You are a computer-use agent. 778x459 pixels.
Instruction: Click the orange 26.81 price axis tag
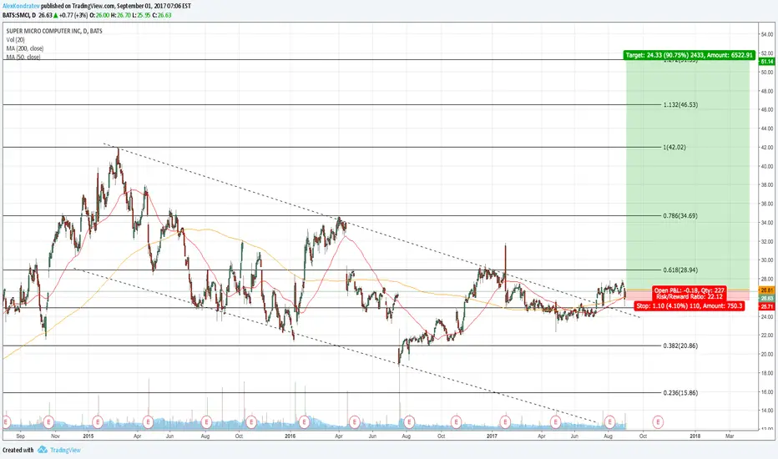tap(766, 290)
